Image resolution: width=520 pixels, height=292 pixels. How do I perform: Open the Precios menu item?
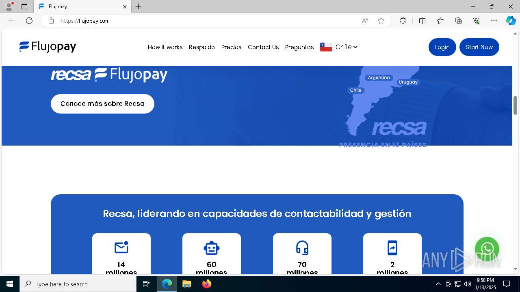pyautogui.click(x=231, y=47)
